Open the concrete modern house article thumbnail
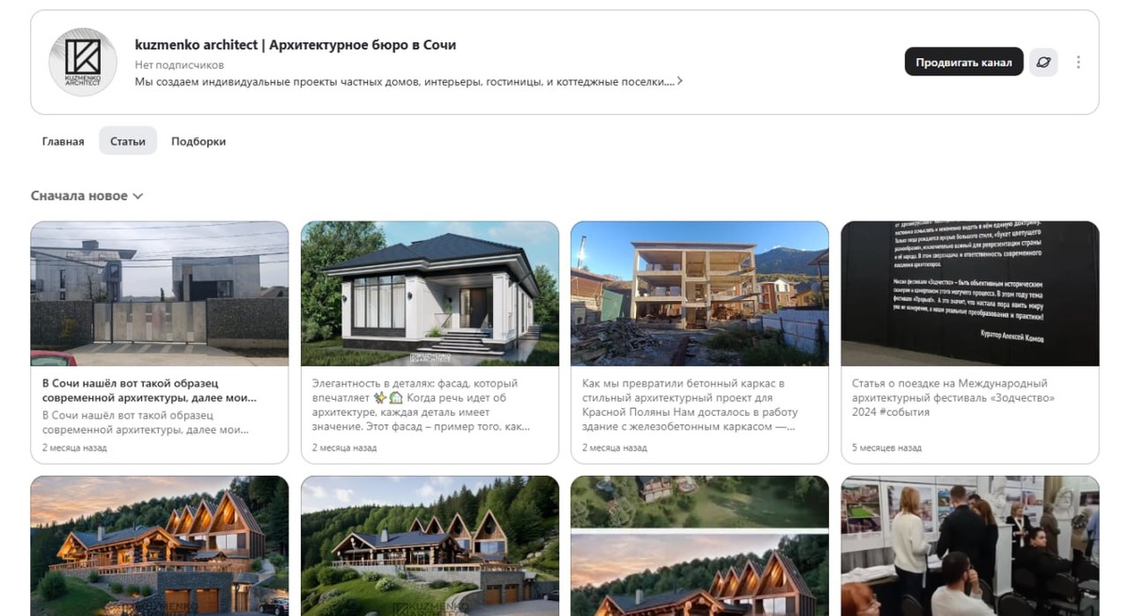1129x616 pixels. point(160,293)
